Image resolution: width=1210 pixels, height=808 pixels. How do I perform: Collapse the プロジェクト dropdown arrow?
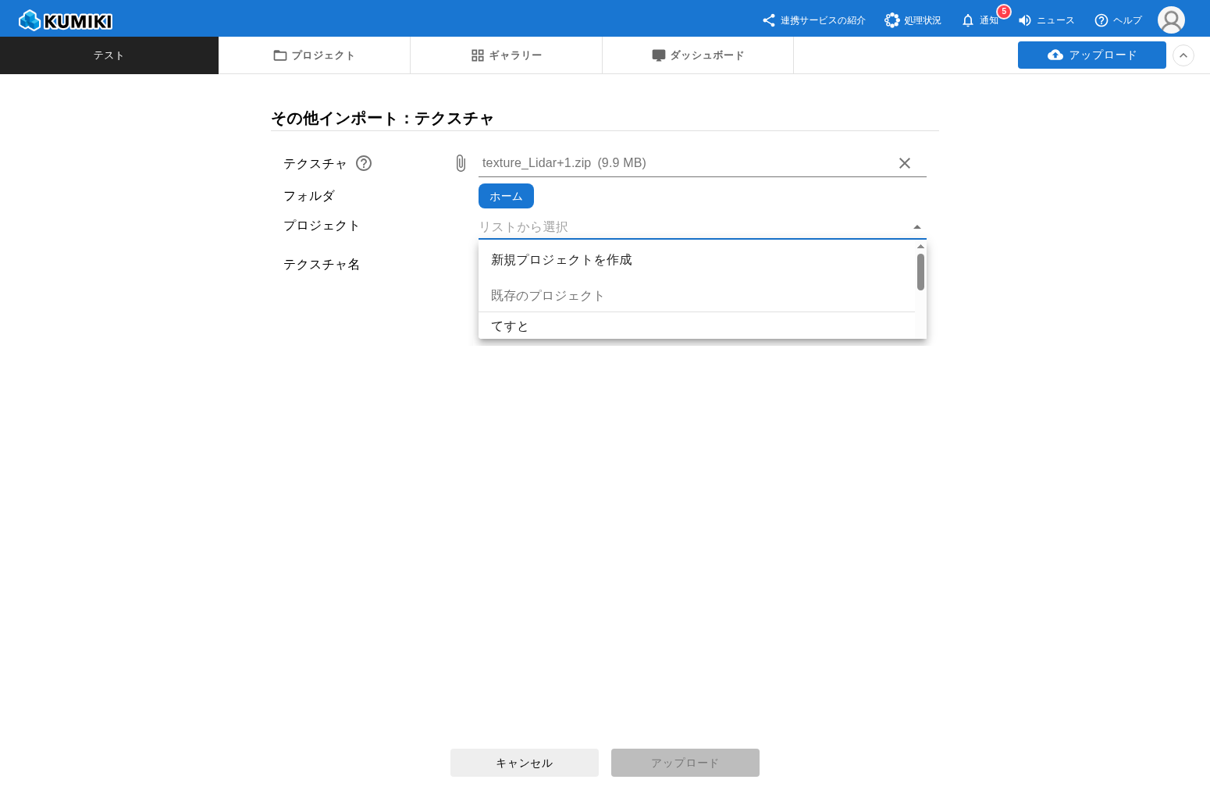coord(917,227)
